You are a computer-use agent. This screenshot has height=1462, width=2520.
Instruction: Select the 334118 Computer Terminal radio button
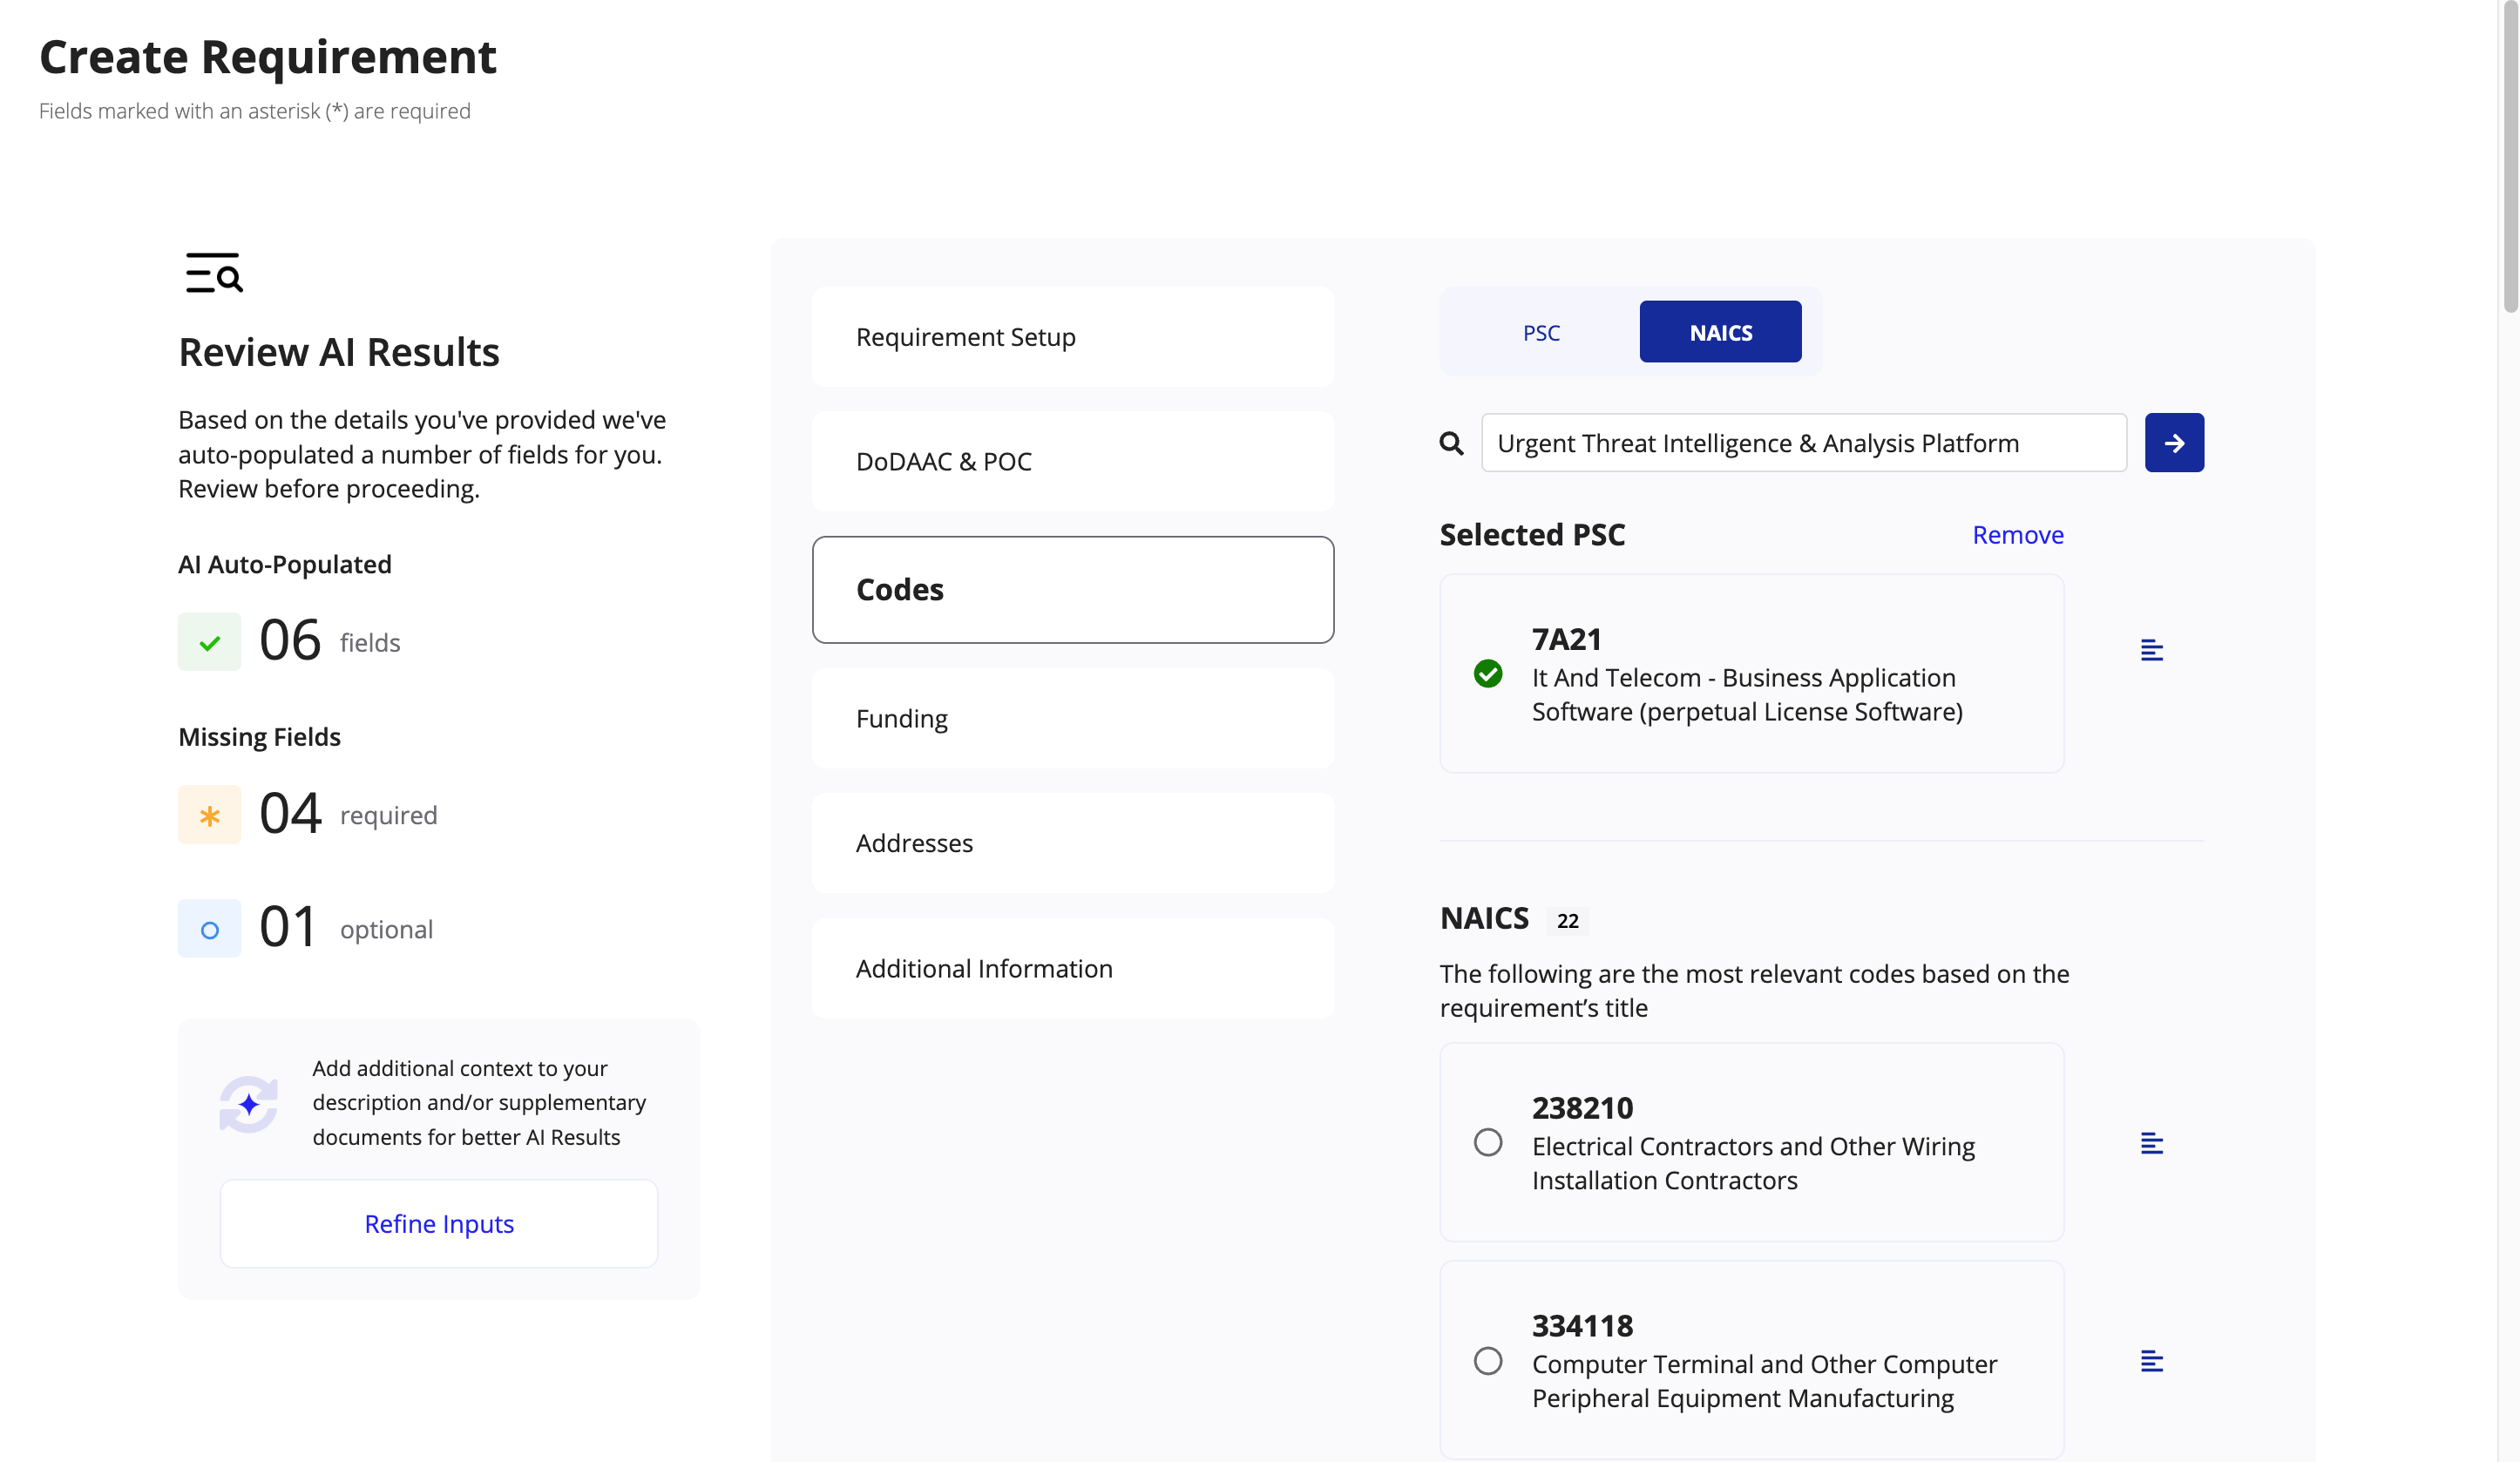pyautogui.click(x=1488, y=1361)
